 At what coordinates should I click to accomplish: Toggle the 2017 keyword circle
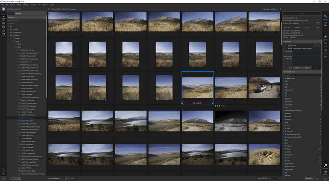point(284,81)
